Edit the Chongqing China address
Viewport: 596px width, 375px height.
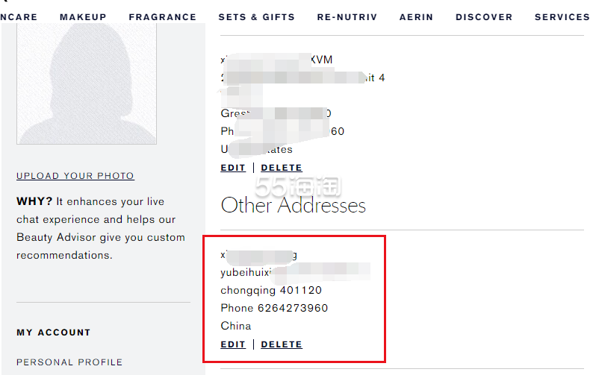pyautogui.click(x=233, y=344)
